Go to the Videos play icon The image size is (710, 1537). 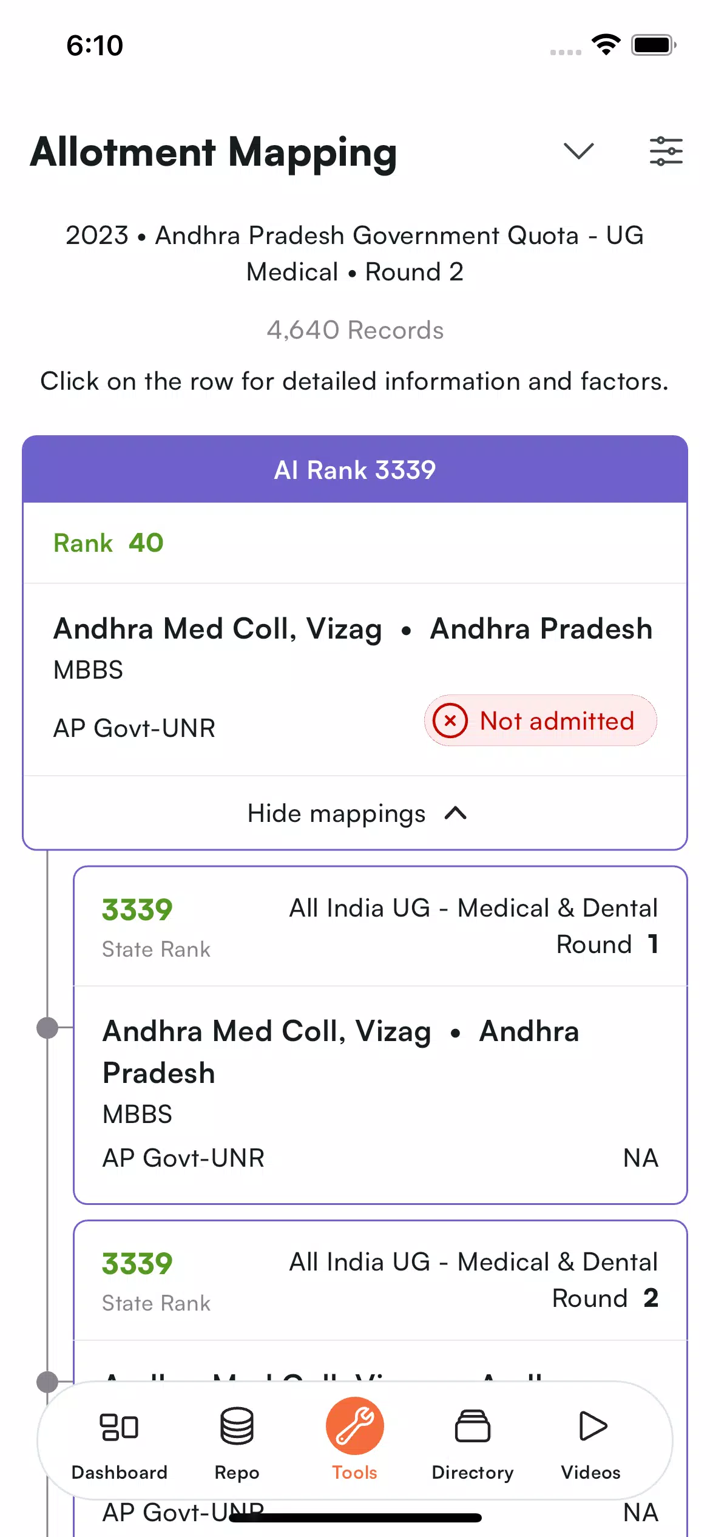(592, 1426)
